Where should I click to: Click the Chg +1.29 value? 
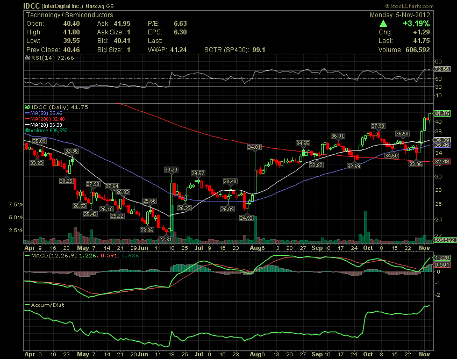[422, 32]
